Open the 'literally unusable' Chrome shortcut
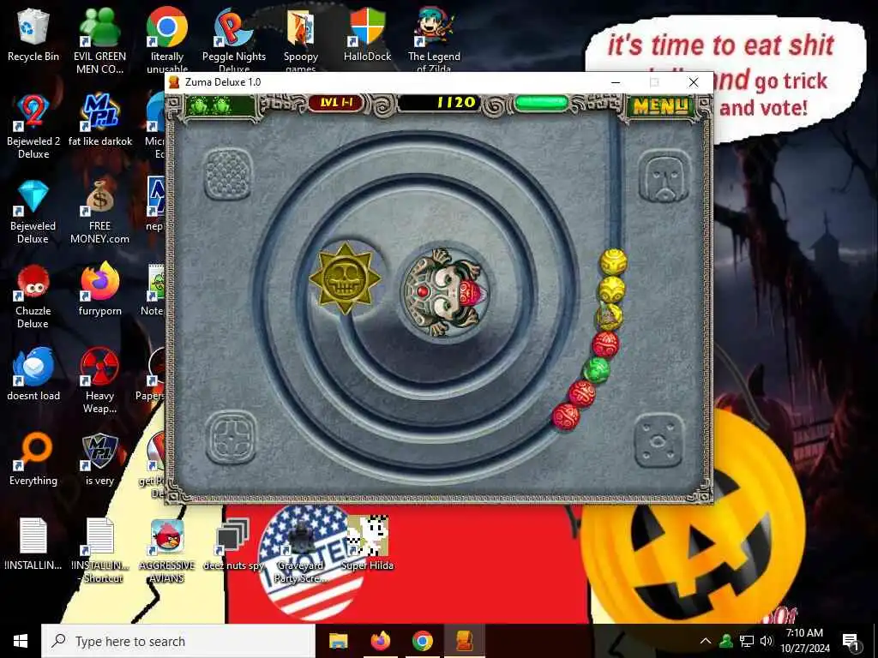Viewport: 878px width, 658px height. pos(167,40)
